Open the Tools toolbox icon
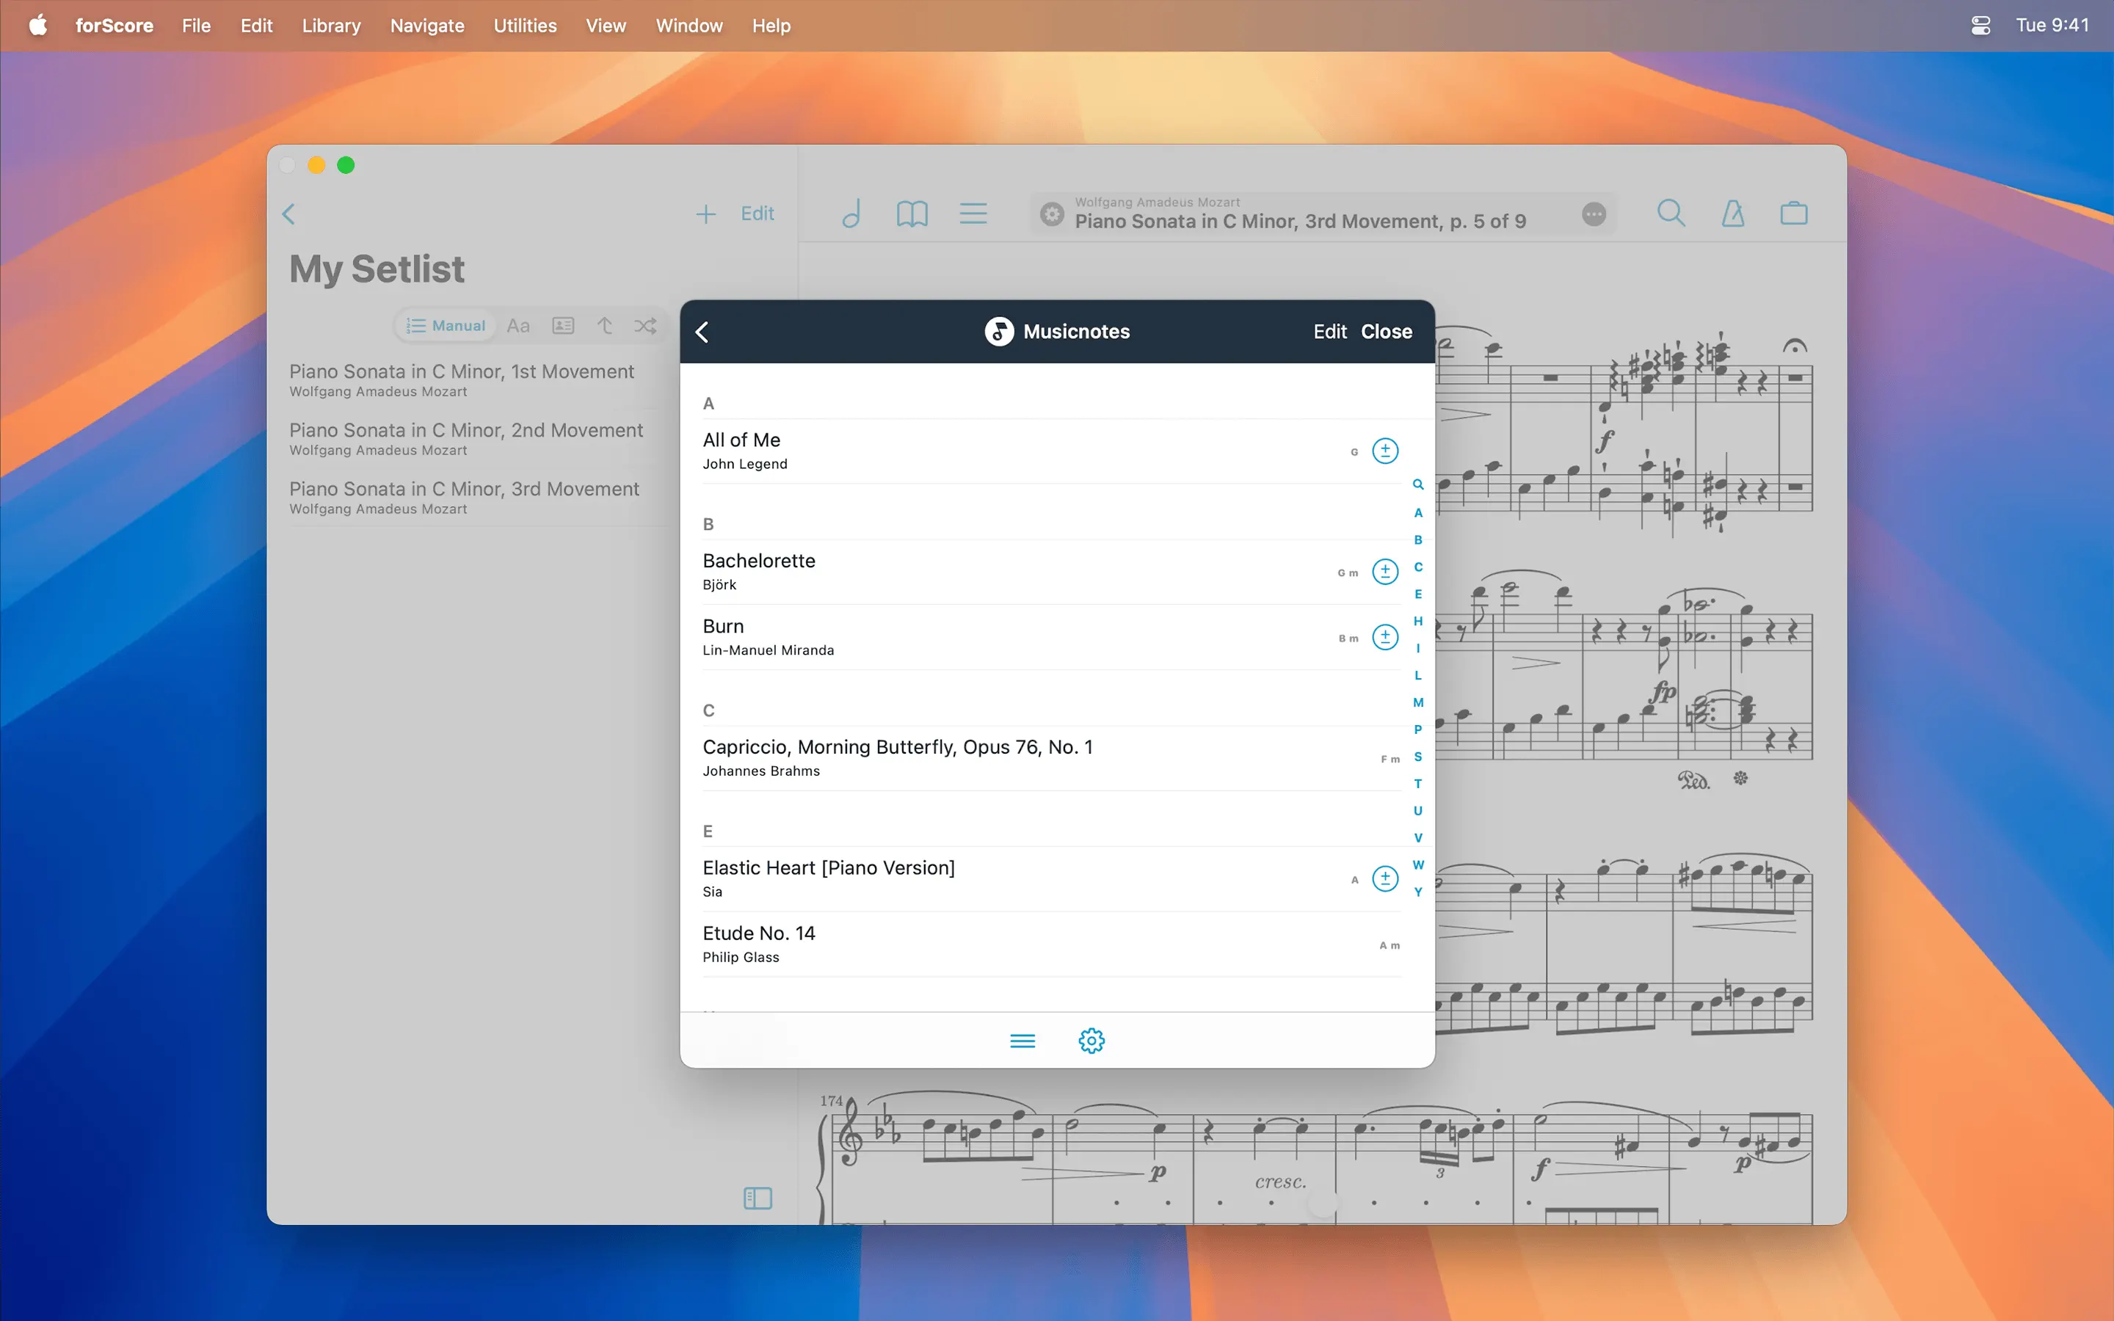This screenshot has width=2114, height=1321. [x=1793, y=213]
